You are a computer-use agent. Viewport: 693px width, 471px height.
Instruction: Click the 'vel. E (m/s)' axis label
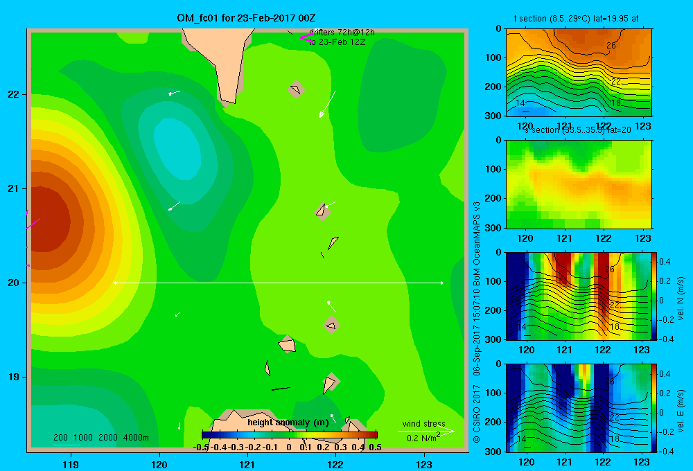681,411
